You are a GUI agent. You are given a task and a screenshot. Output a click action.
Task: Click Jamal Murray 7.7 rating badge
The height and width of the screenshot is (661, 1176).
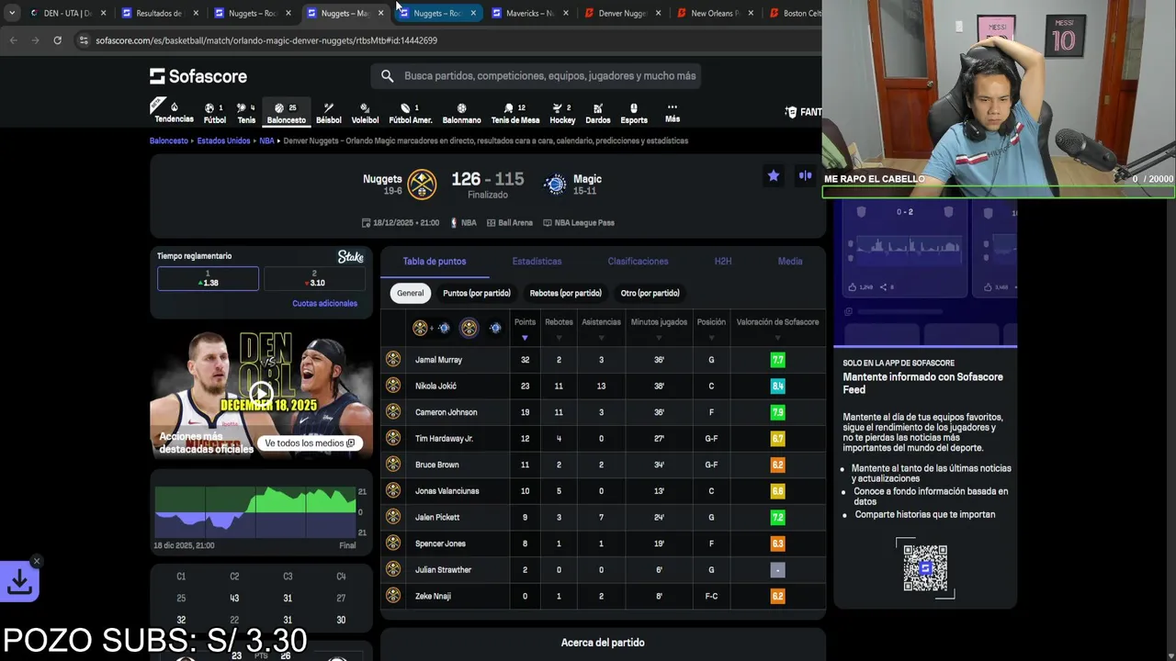pos(777,360)
